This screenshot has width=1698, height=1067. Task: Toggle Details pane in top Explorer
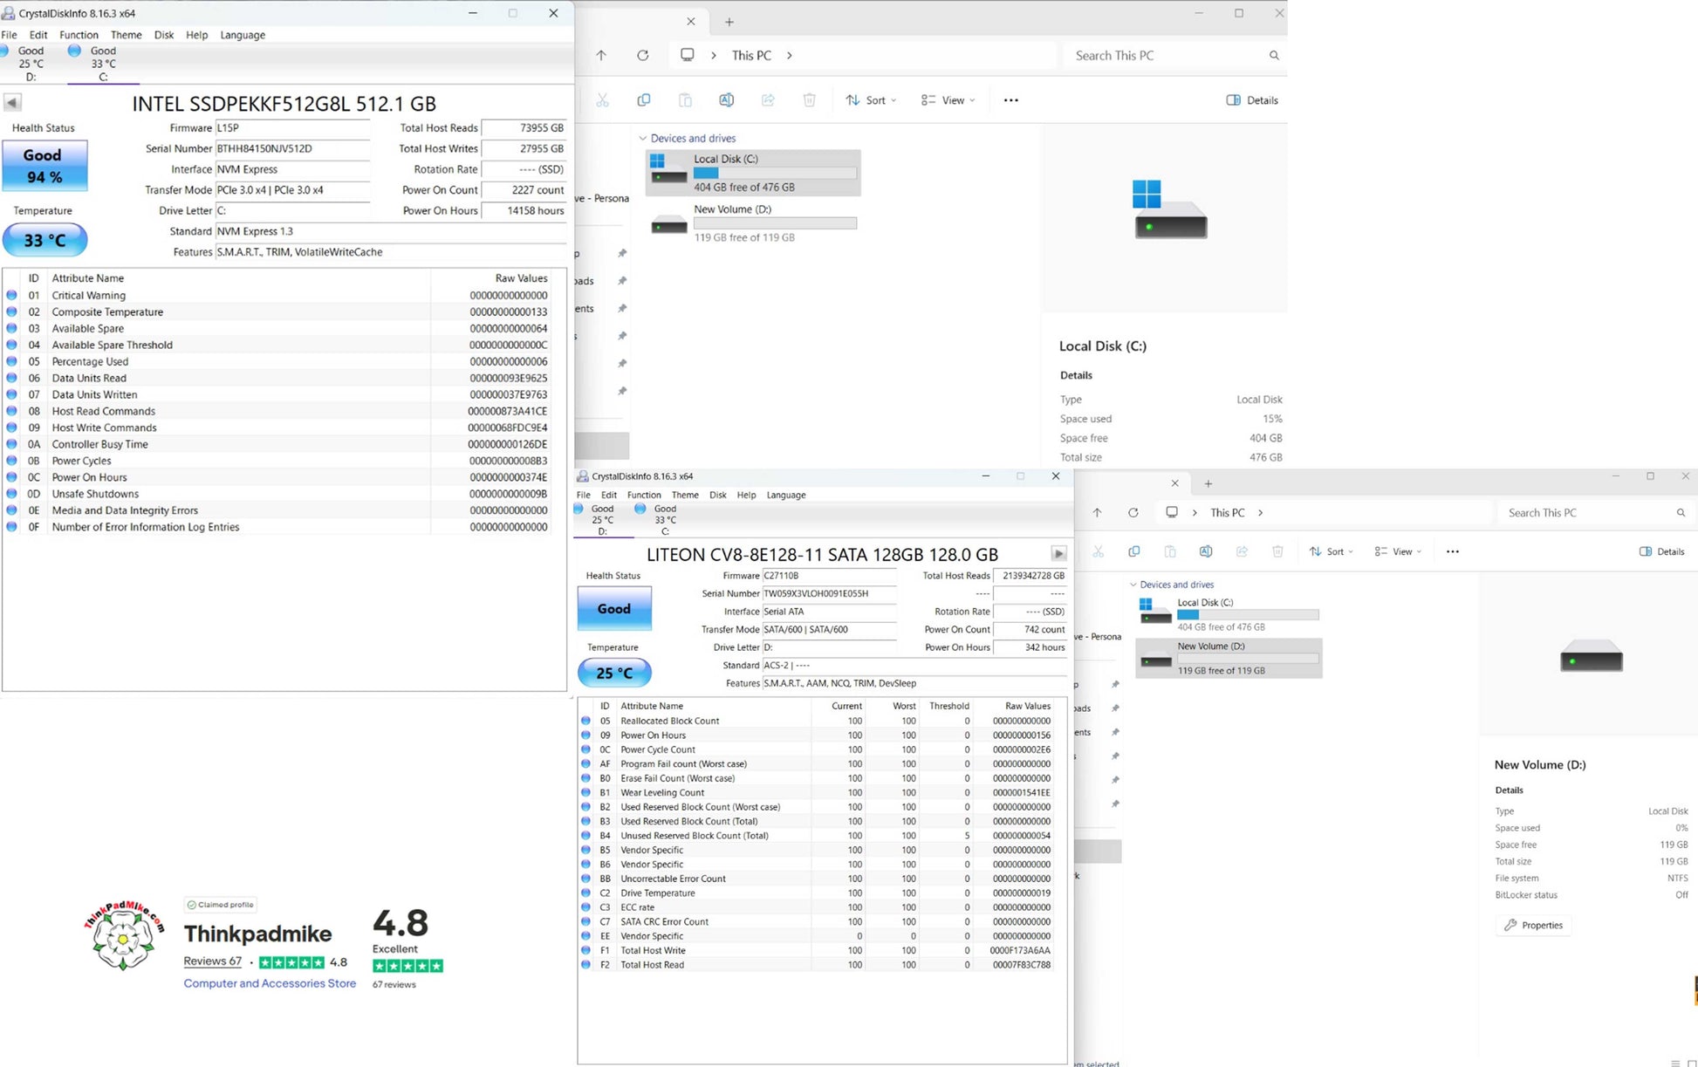coord(1252,100)
